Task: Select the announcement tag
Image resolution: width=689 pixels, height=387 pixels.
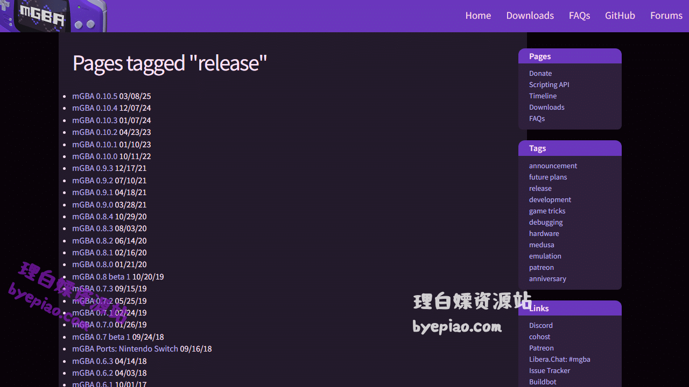Action: click(553, 166)
